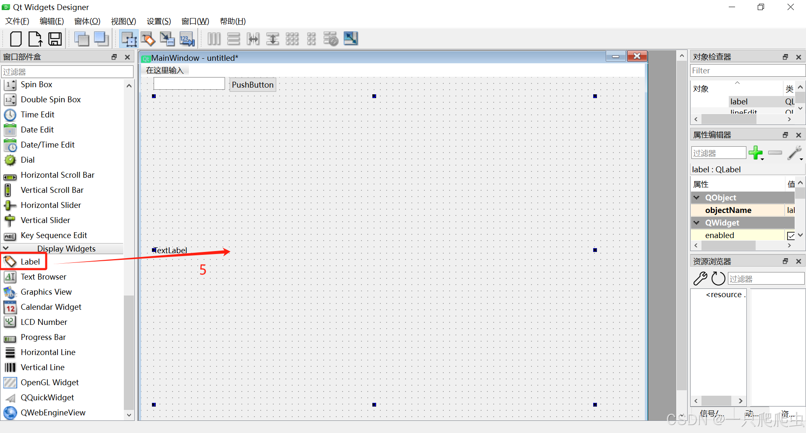Apply vertical layout to widgets
This screenshot has height=433, width=806.
(x=233, y=39)
